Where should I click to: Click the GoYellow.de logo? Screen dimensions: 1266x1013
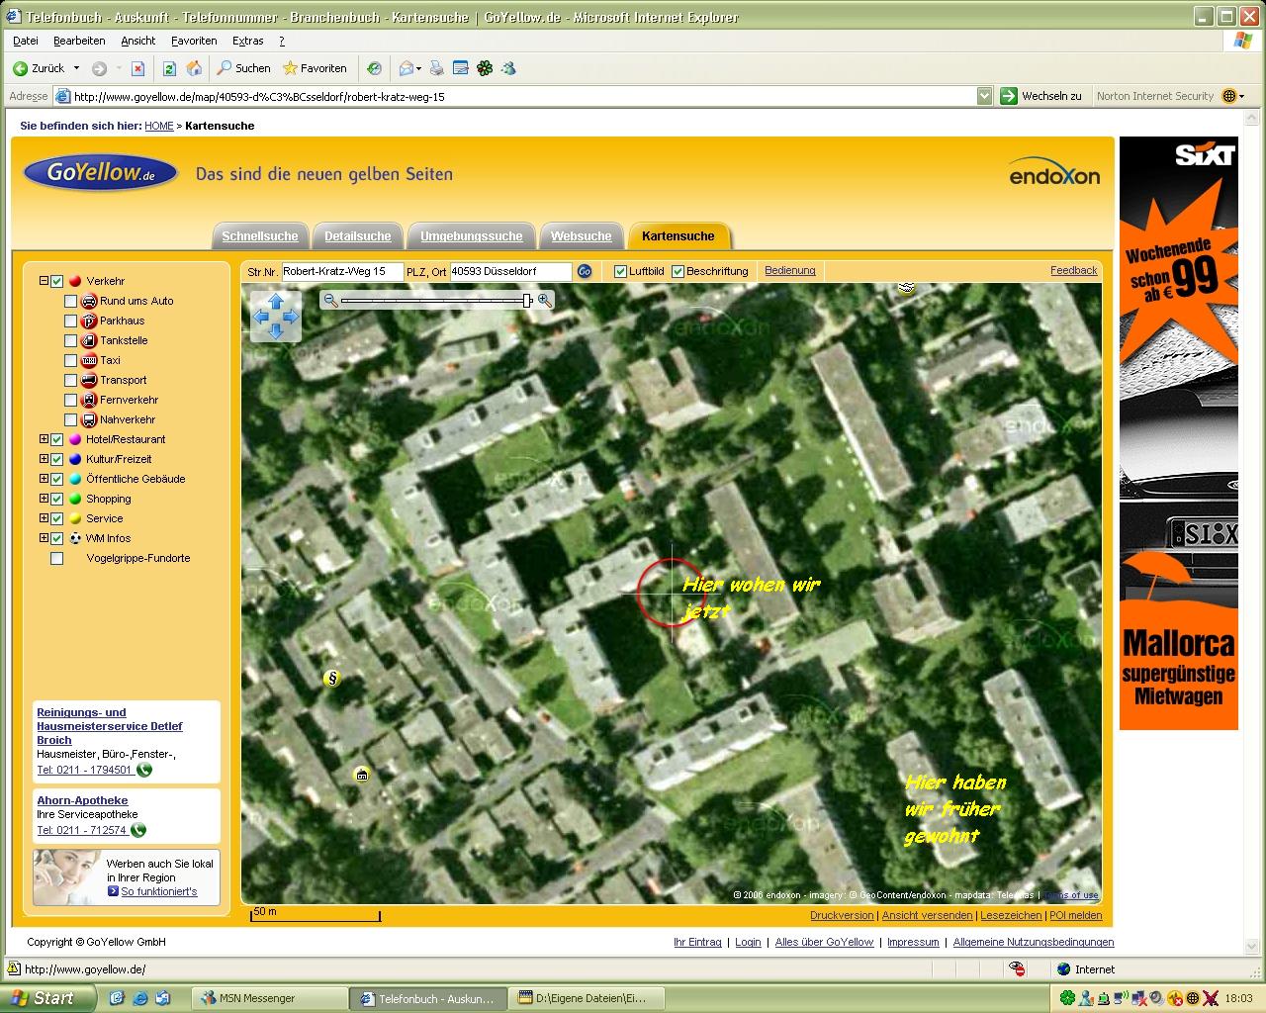tap(101, 172)
